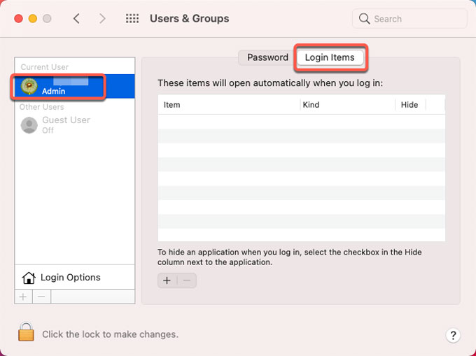Open the help question mark button
This screenshot has width=476, height=356.
point(452,335)
